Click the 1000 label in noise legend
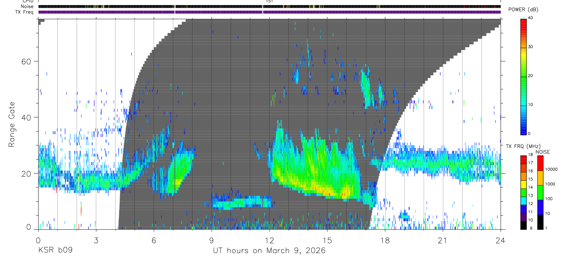 pyautogui.click(x=550, y=184)
